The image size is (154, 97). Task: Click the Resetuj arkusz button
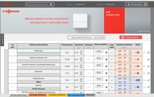(131, 37)
